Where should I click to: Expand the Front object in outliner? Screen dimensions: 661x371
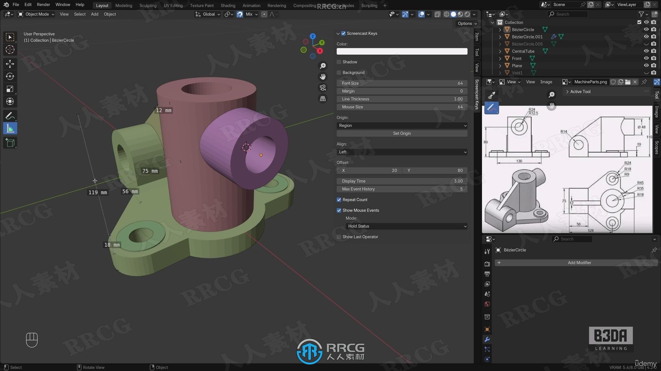pos(500,58)
